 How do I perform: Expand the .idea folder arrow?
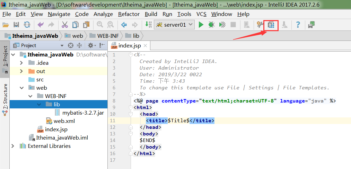click(21, 63)
